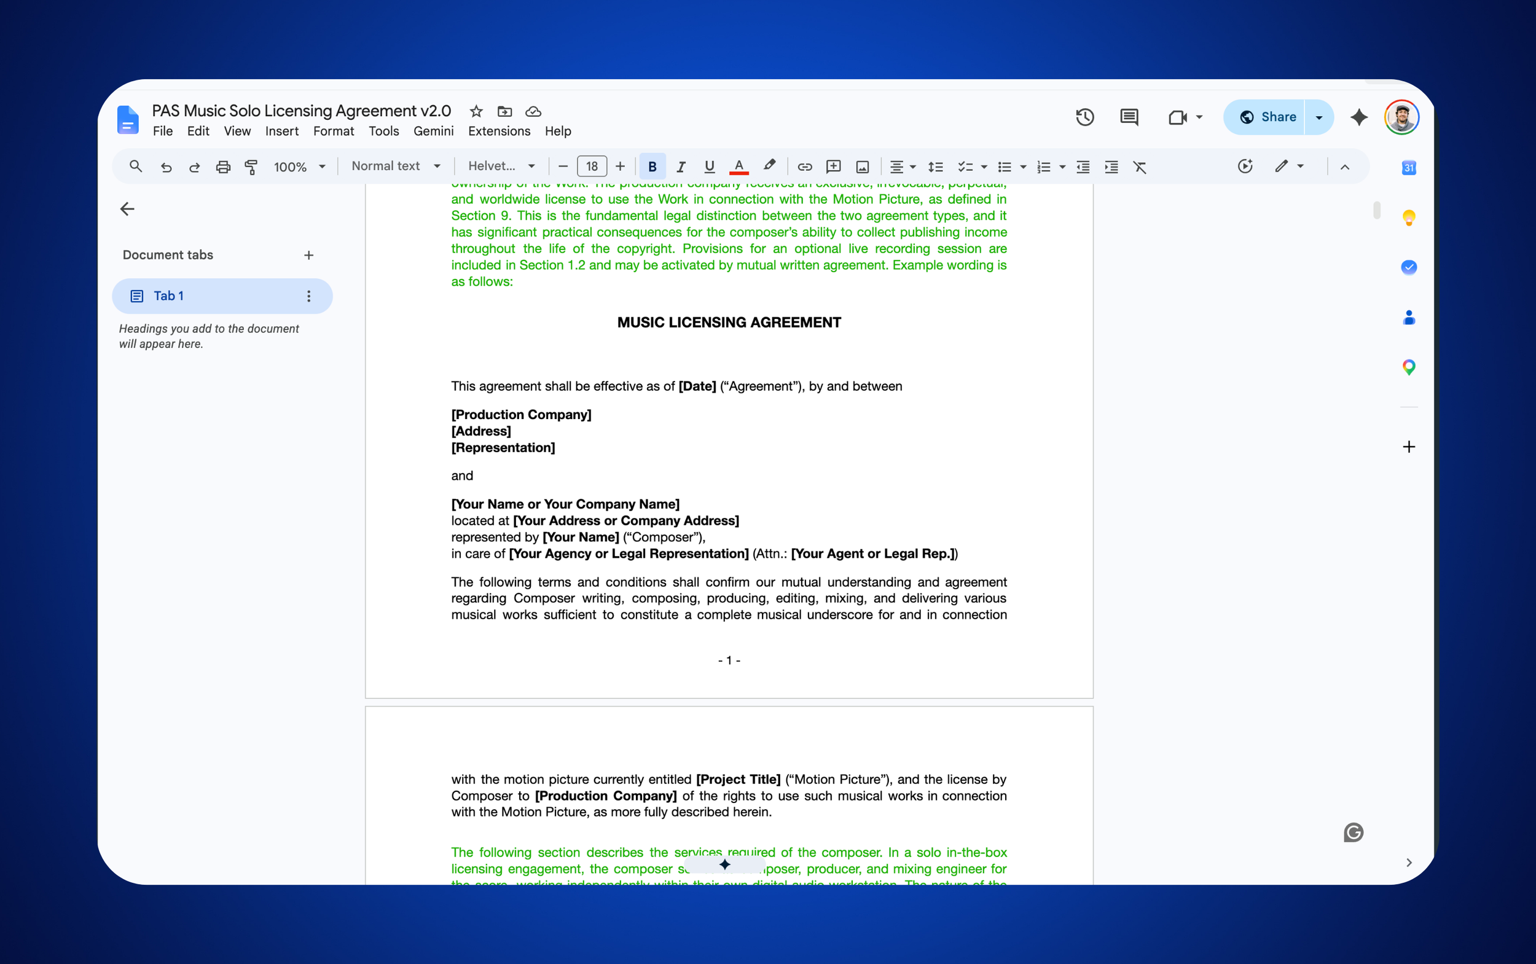Screen dimensions: 1536x964
Task: Open the Normal text style dropdown
Action: (x=396, y=167)
